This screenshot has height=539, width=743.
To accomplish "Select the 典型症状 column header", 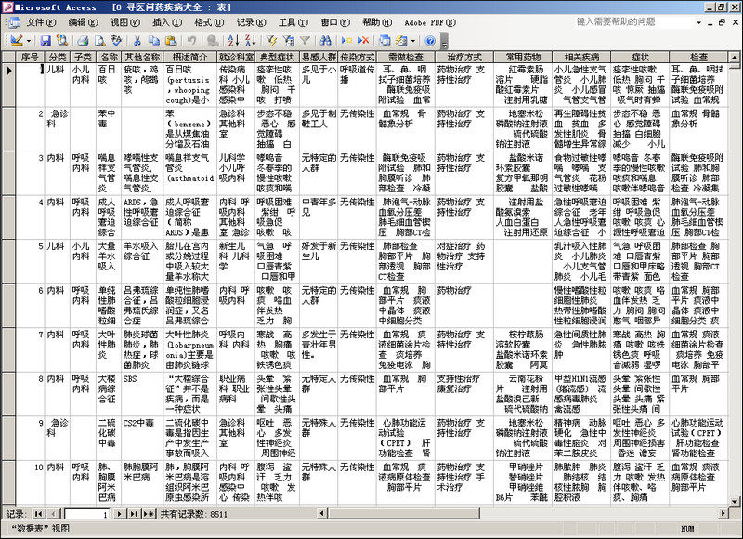I will [x=277, y=57].
